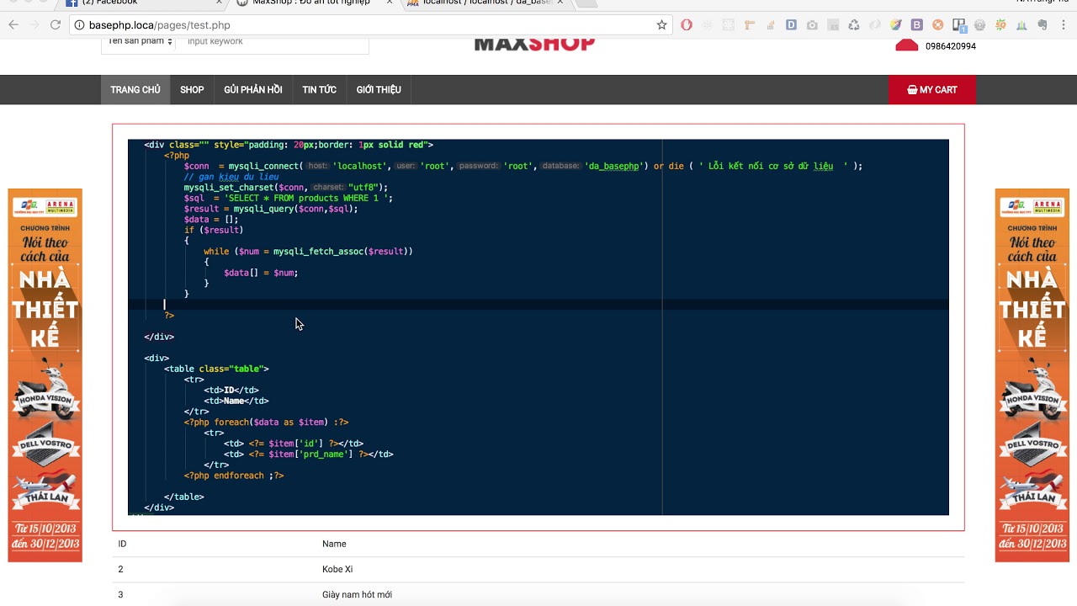Viewport: 1077px width, 606px height.
Task: Click the browser back arrow
Action: click(x=13, y=25)
